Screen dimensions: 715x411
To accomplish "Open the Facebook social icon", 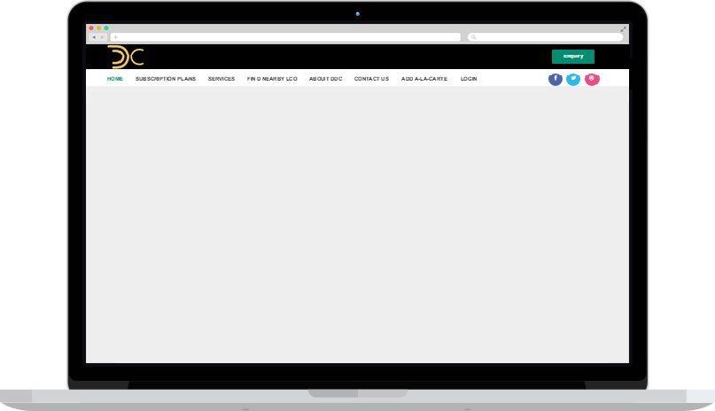I will [556, 79].
